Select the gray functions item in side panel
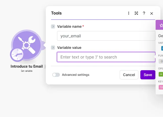This screenshot has height=117, width=163. [161, 61]
